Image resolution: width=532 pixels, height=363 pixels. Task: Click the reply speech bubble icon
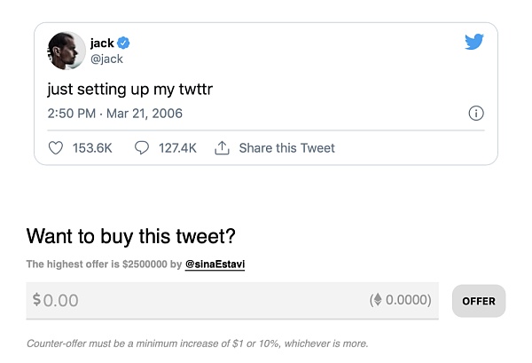point(141,148)
